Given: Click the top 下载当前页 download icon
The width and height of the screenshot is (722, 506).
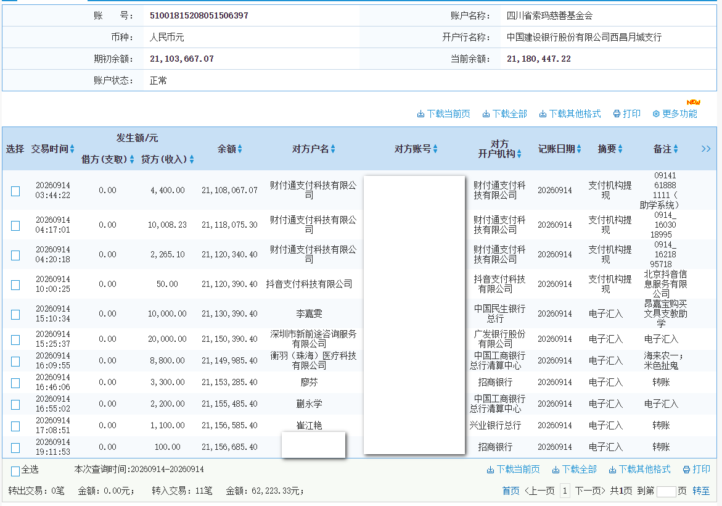Looking at the screenshot, I should tap(420, 114).
